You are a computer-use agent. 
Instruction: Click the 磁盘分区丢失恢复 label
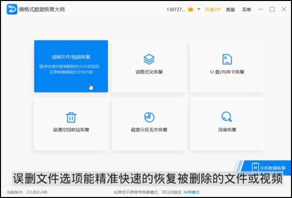[149, 130]
